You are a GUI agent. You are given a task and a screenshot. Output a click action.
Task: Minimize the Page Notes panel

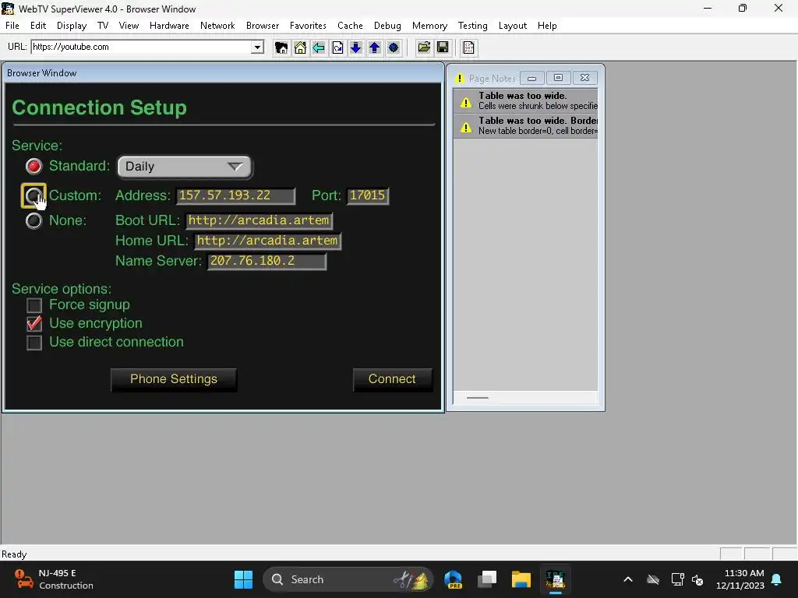pos(531,78)
